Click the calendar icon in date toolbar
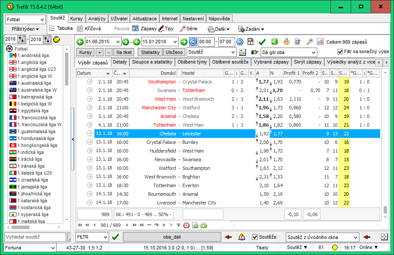 [250, 41]
